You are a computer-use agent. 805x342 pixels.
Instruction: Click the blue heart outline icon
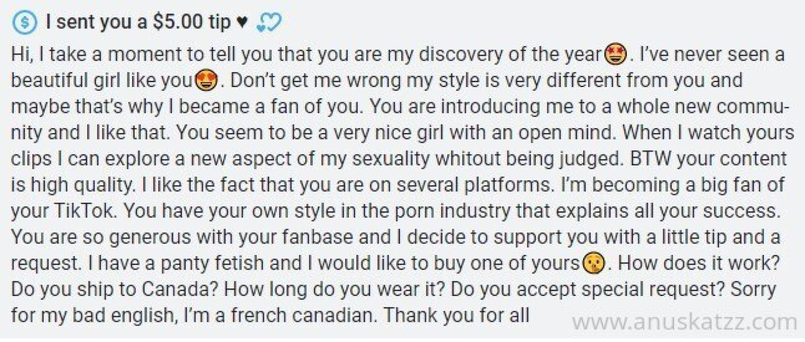268,23
